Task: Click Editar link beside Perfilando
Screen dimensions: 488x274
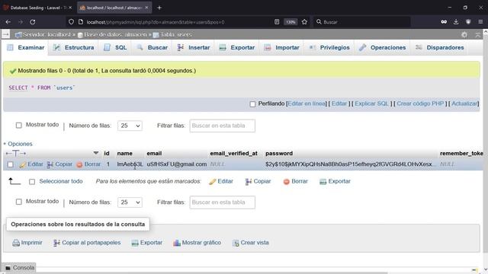Action: pyautogui.click(x=339, y=104)
